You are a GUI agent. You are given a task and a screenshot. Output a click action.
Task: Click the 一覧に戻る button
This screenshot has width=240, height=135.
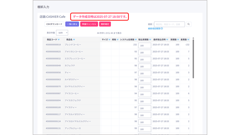(x=72, y=24)
